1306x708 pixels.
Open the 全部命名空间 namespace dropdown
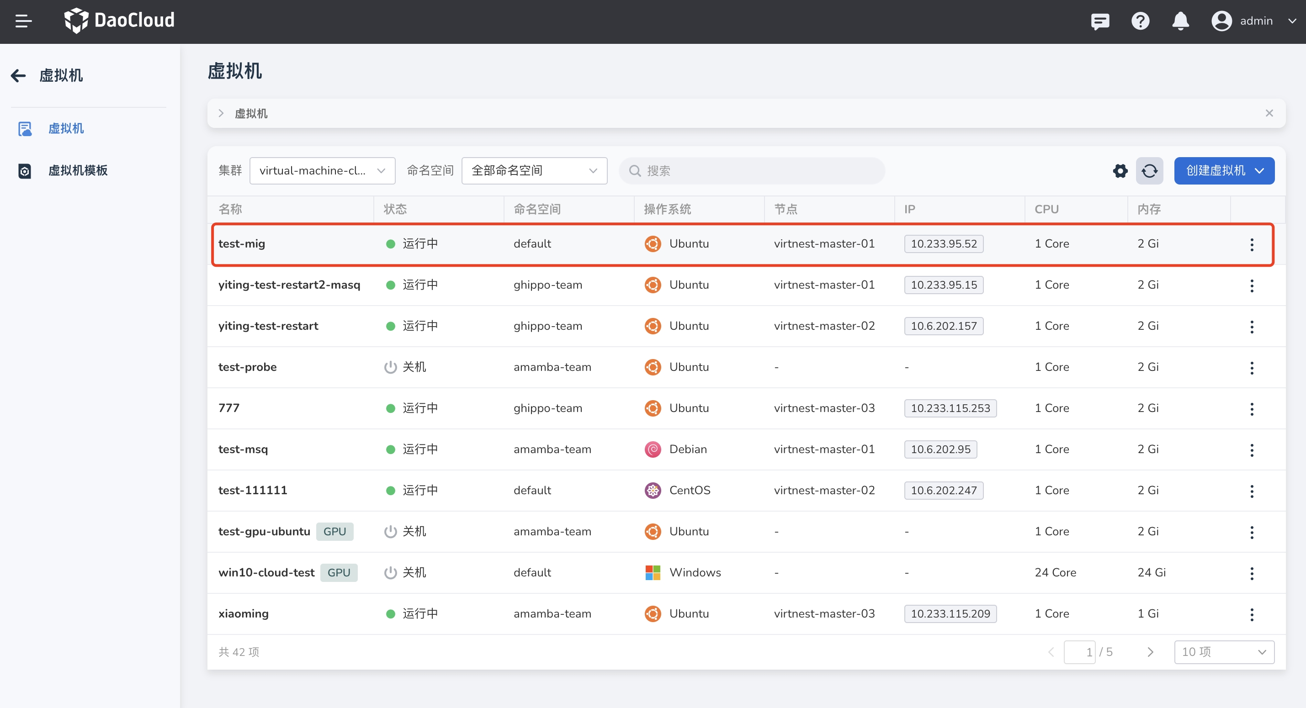pos(534,171)
